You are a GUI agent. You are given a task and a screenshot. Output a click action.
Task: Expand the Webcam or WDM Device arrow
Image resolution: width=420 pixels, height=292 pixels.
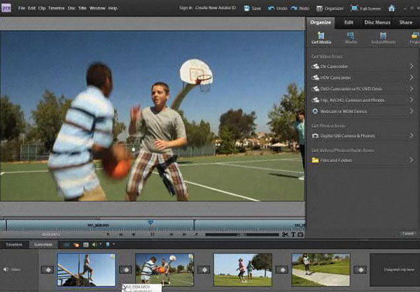point(411,111)
